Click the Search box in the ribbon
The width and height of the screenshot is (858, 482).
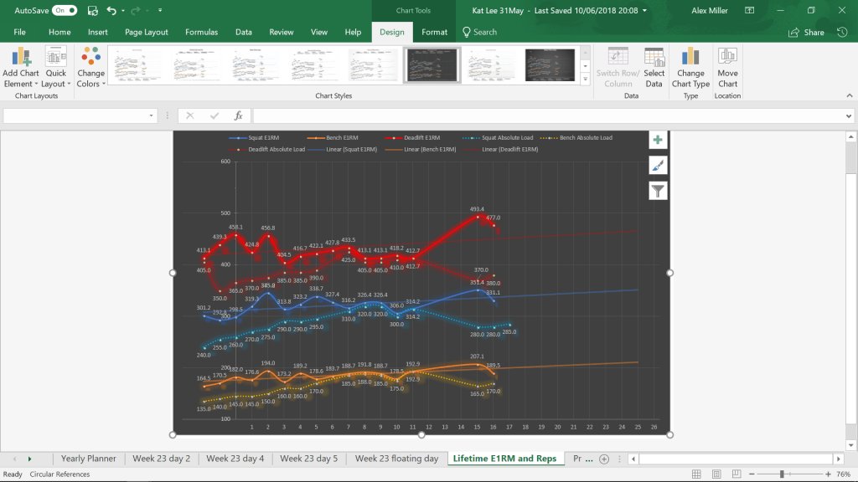pyautogui.click(x=480, y=33)
